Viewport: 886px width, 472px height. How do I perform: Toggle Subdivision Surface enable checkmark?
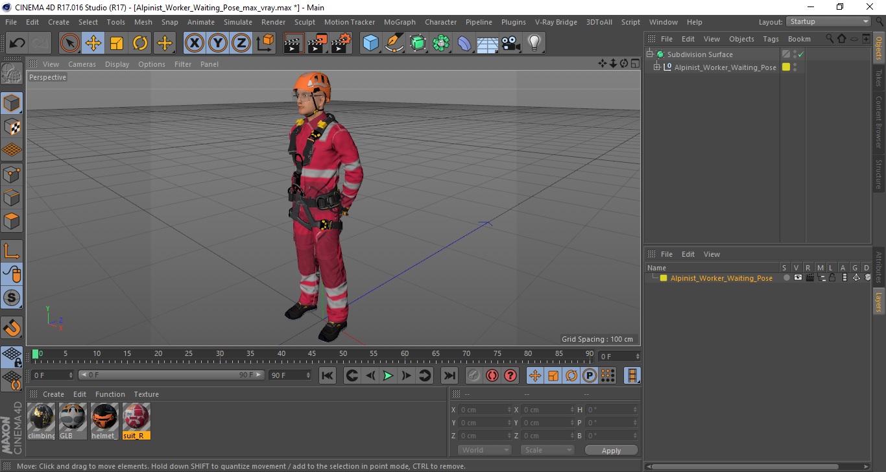pos(801,54)
